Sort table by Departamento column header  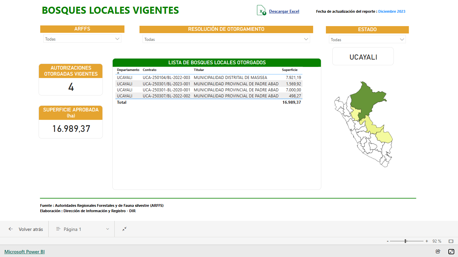pos(128,70)
